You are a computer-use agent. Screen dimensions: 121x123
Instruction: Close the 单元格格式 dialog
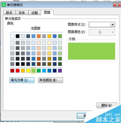tap(117, 5)
